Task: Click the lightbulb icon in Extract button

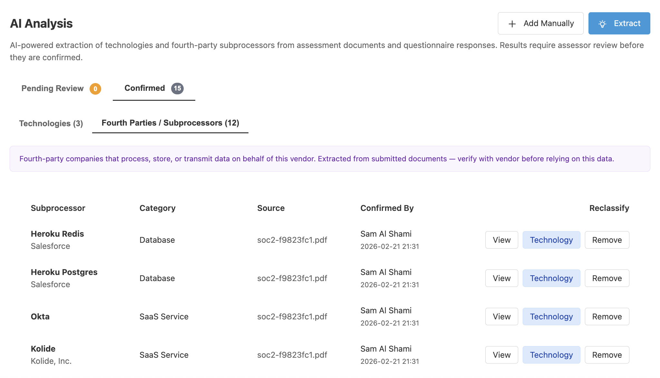Action: point(602,24)
